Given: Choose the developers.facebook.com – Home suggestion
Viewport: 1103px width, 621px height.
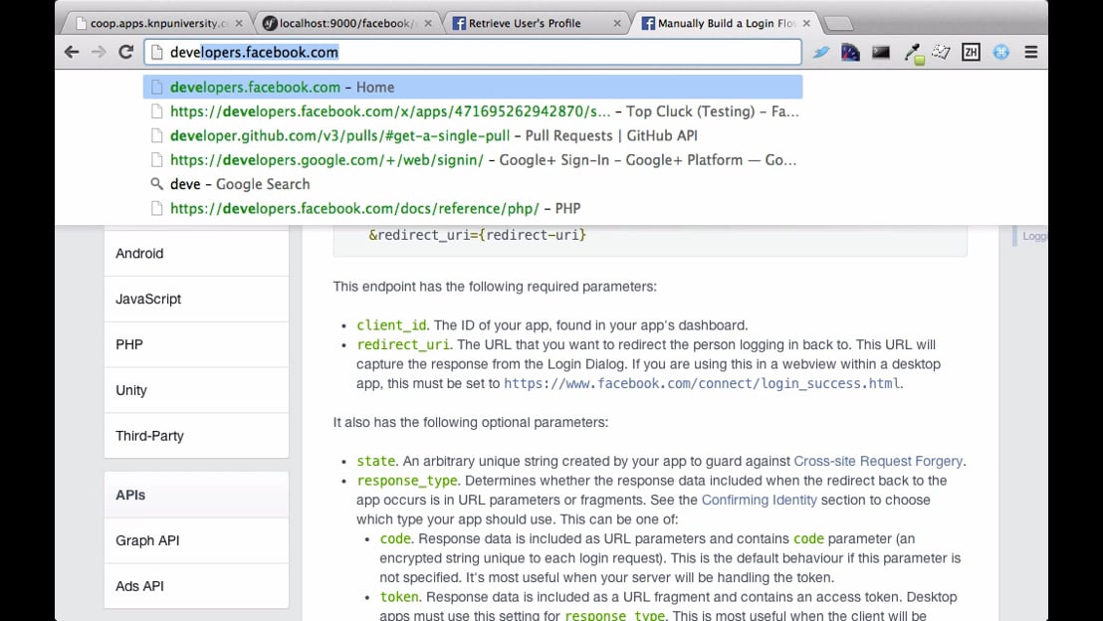Looking at the screenshot, I should click(x=473, y=88).
